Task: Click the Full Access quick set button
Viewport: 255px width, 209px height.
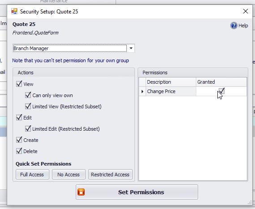Action: click(32, 175)
